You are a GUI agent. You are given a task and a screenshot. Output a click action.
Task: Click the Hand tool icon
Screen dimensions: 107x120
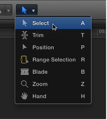tap(24, 96)
